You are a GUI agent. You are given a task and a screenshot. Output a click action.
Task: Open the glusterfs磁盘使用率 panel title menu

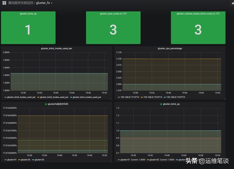[58, 104]
